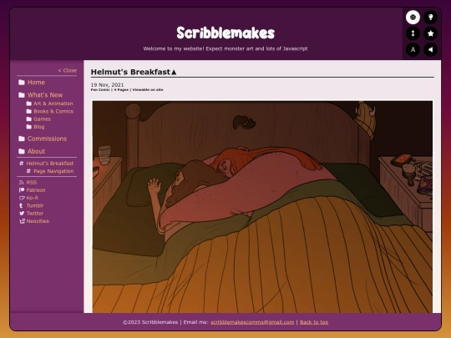Open the RSS feed icon link
451x338 pixels.
tap(21, 183)
